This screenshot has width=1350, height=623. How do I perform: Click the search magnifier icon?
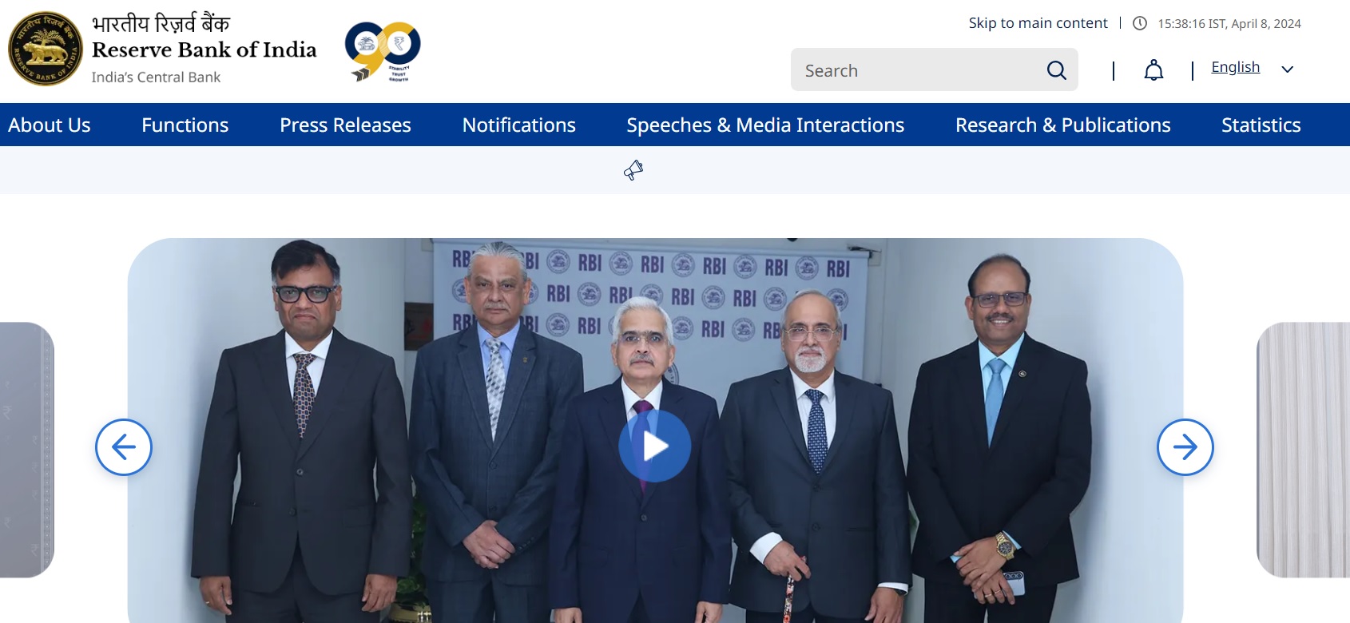point(1056,70)
